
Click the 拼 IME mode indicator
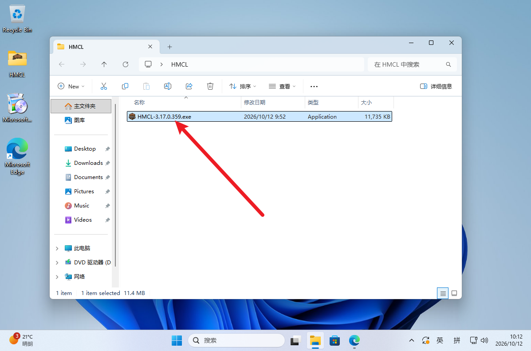pyautogui.click(x=457, y=340)
